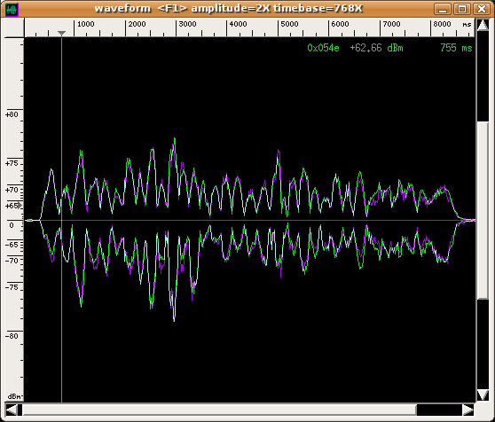Click the 0 level on amplitude scale
Screen dimensions: 495x422
12,225
